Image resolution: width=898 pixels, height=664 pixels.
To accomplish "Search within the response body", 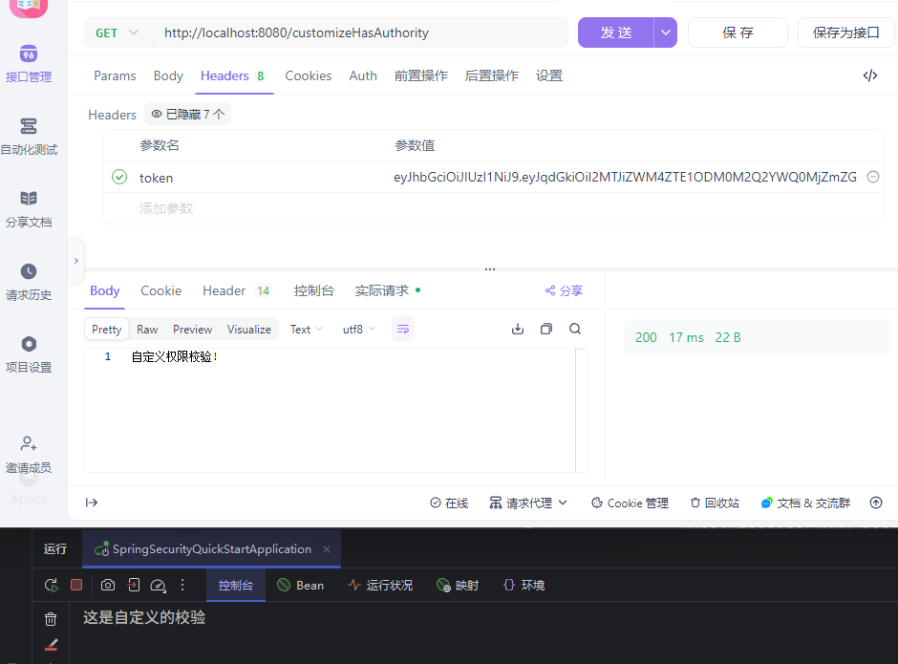I will [575, 329].
